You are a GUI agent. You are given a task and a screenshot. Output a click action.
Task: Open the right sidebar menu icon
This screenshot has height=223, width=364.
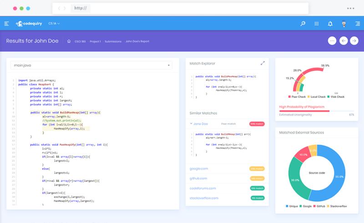click(x=357, y=24)
